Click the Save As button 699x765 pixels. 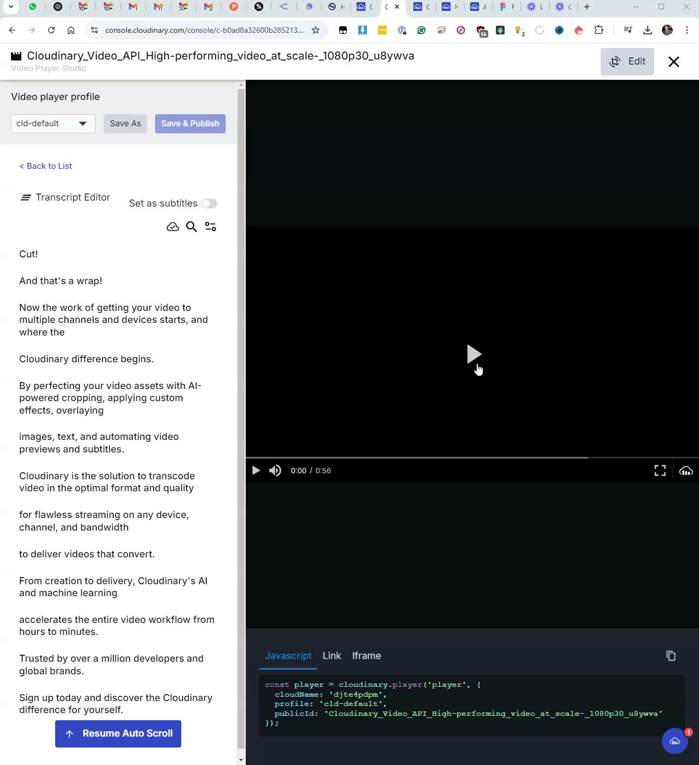[125, 123]
